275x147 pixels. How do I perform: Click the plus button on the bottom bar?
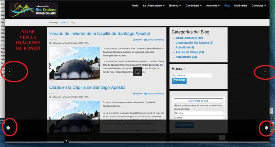(x=66, y=141)
